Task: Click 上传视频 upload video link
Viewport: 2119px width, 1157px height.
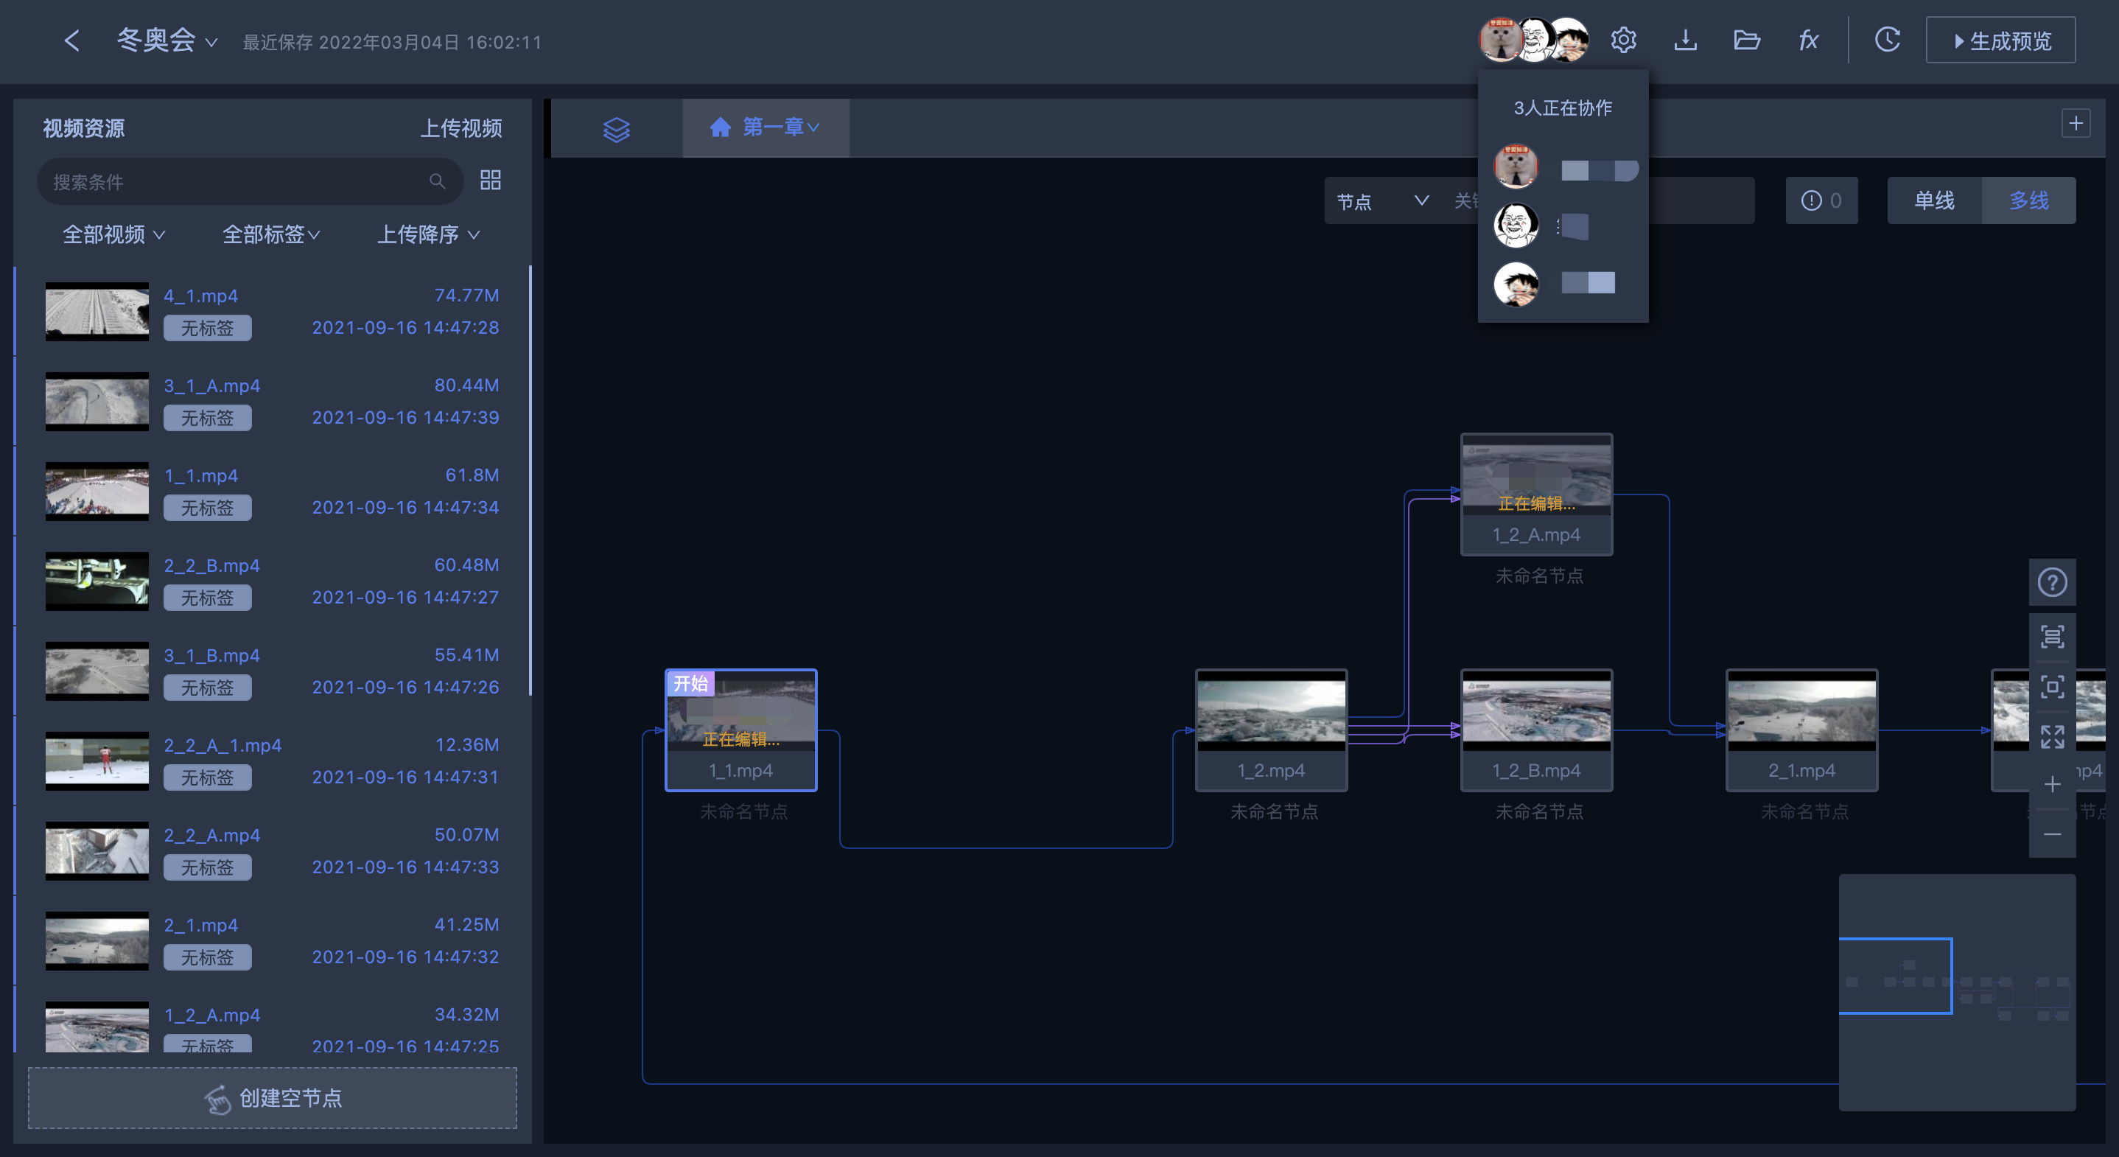Action: (x=460, y=128)
